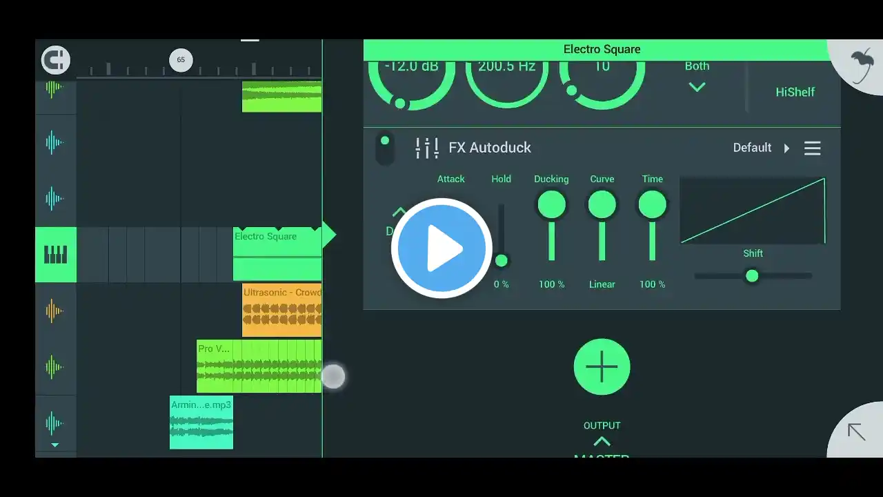
Task: Select the bottom teal waveform track icon
Action: (54, 422)
